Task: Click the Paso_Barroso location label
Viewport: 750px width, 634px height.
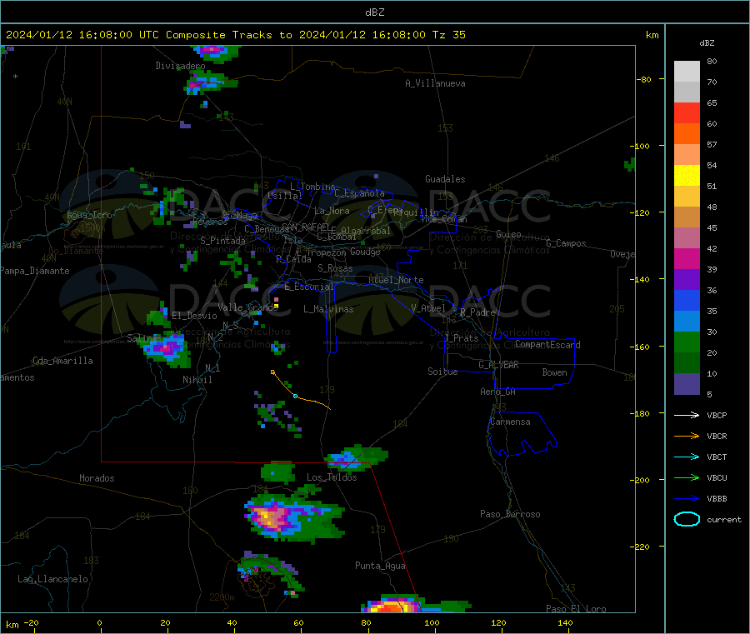Action: (510, 514)
